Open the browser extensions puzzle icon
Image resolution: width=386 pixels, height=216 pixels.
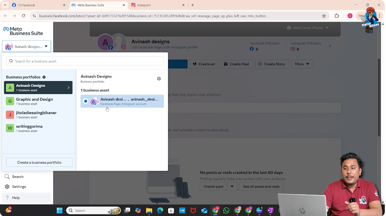pos(337,16)
